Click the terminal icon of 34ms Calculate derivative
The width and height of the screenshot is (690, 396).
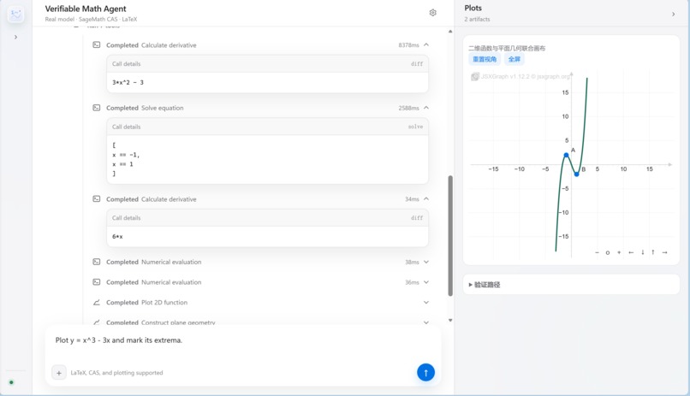[x=97, y=199]
